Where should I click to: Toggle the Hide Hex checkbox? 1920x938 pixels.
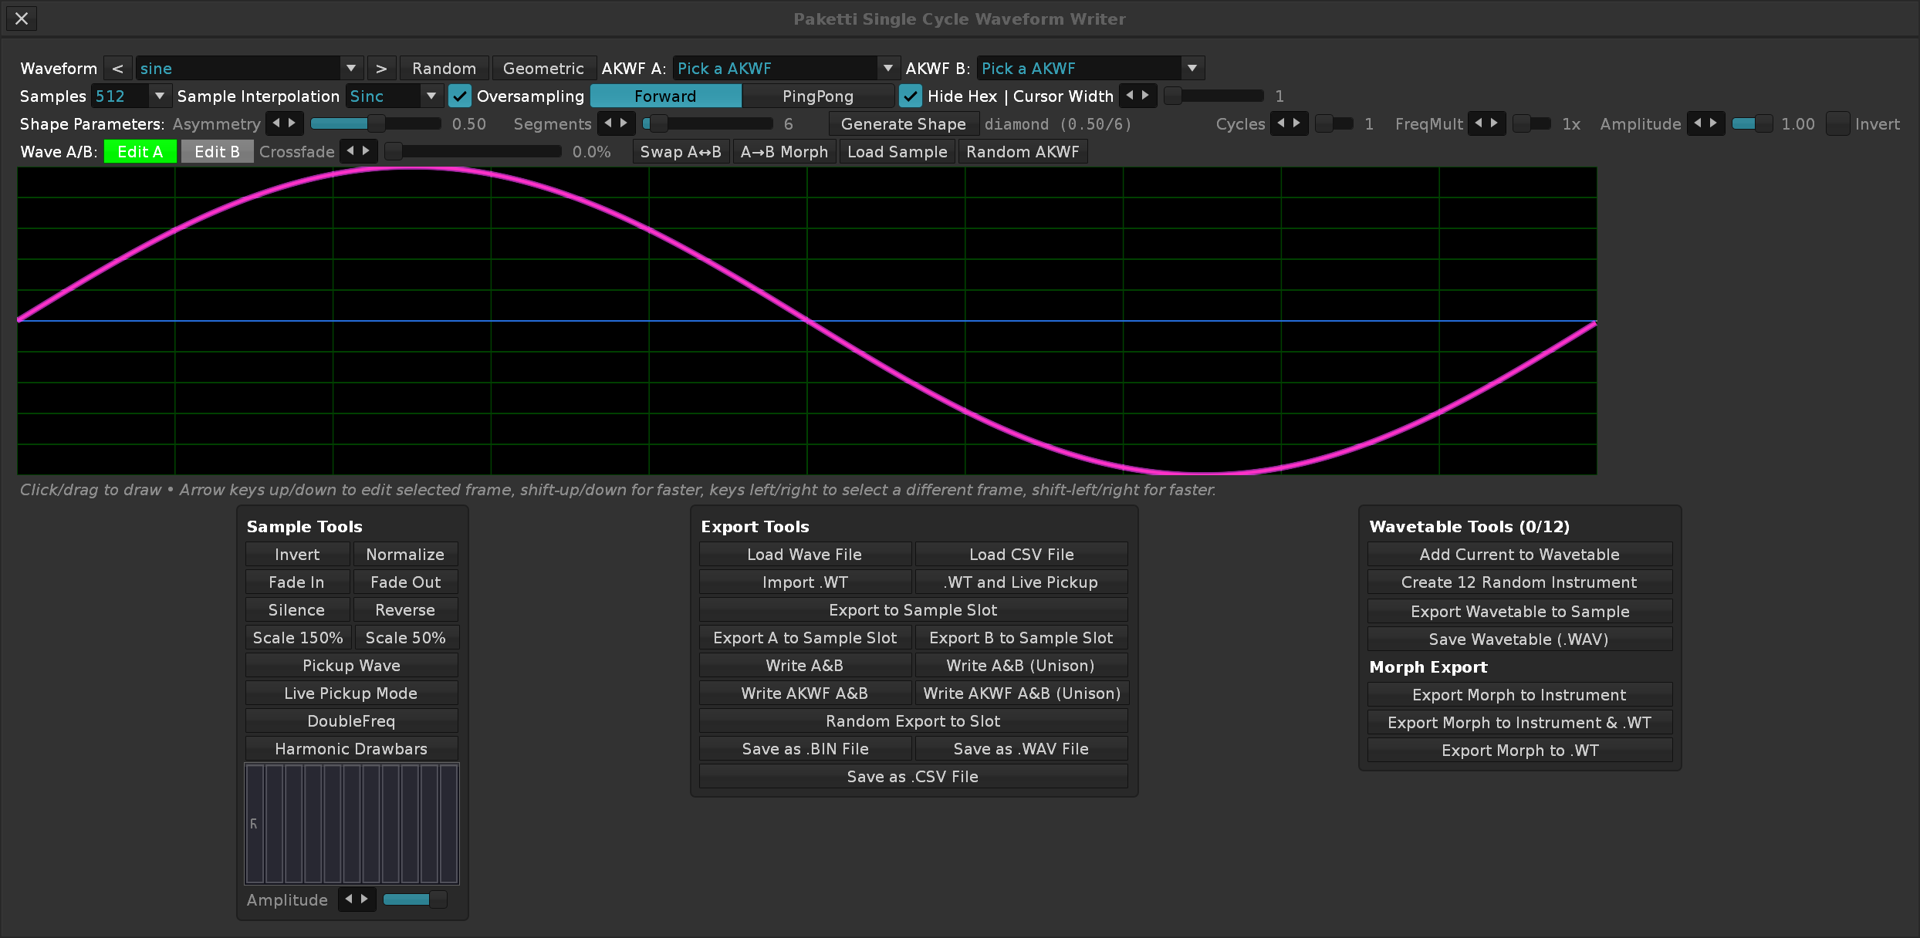pos(911,96)
